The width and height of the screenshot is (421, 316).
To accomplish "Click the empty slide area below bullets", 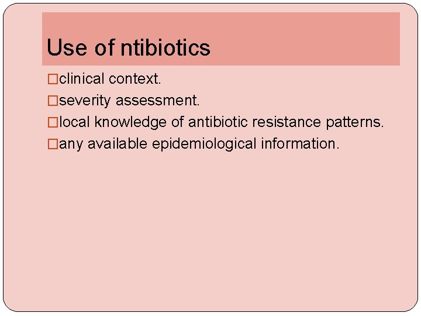I will (x=210, y=234).
